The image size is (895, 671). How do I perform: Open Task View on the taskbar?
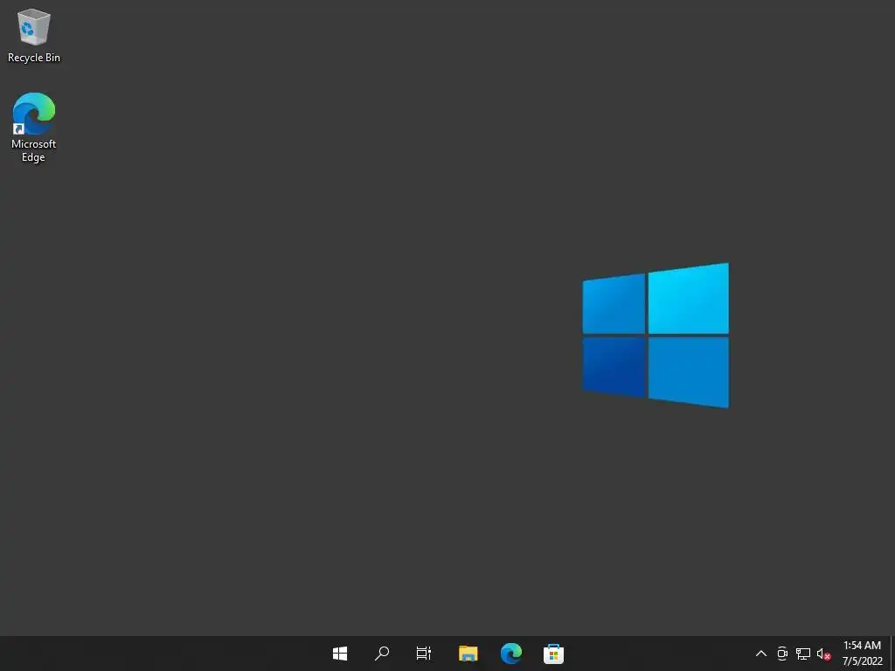click(424, 654)
